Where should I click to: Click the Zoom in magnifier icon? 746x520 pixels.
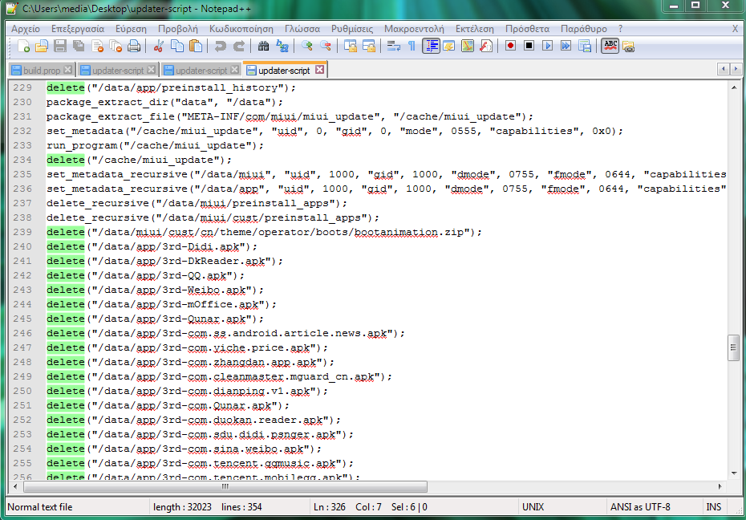click(306, 46)
